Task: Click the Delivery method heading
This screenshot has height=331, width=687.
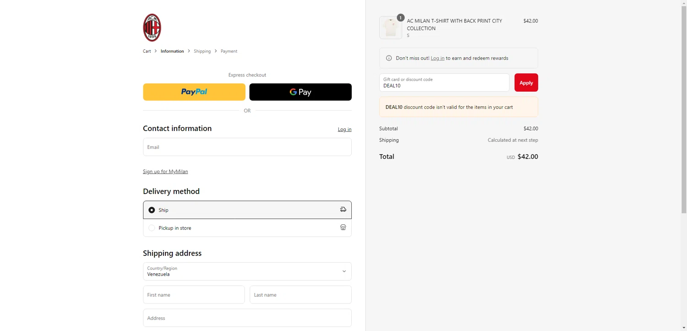Action: [171, 191]
